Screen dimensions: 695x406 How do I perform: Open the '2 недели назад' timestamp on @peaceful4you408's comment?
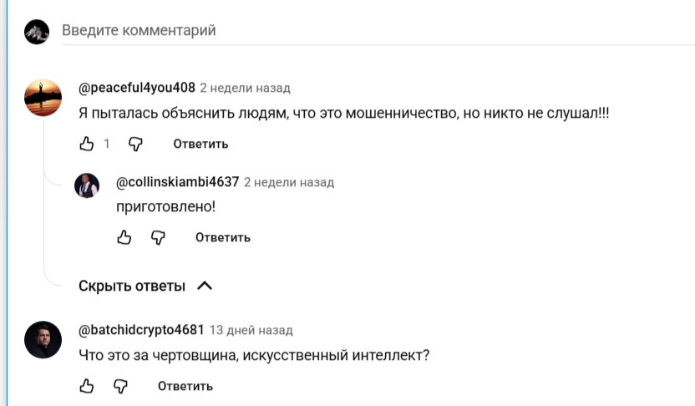click(x=246, y=88)
